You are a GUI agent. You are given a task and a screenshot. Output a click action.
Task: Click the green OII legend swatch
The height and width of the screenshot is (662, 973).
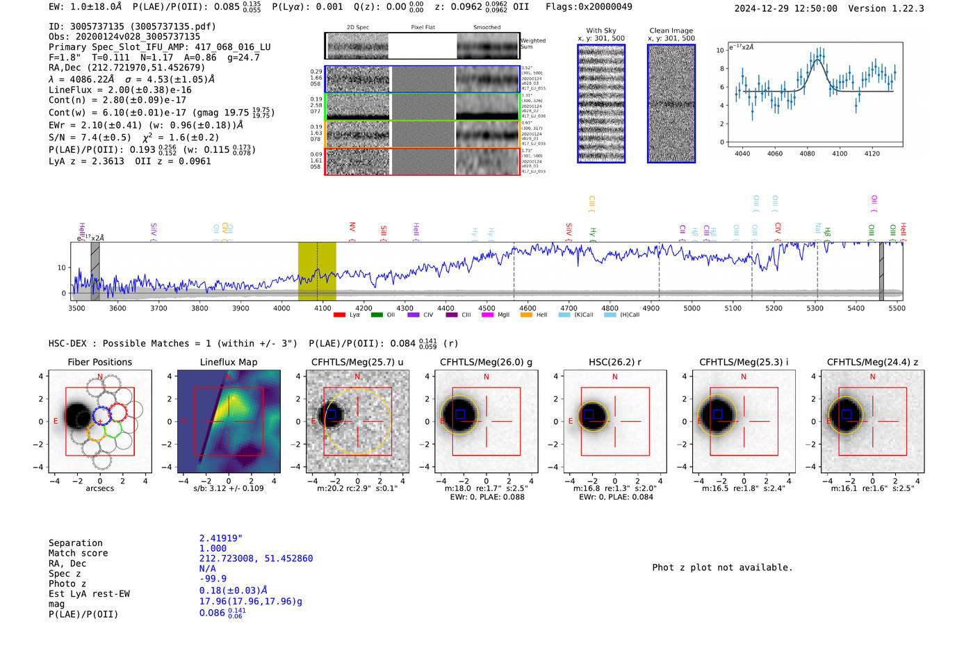(377, 315)
